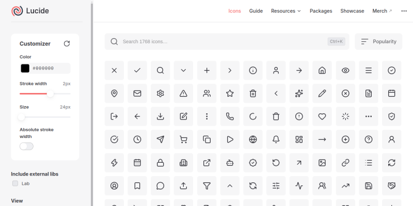
Task: Click the black color swatch
Action: pos(25,68)
